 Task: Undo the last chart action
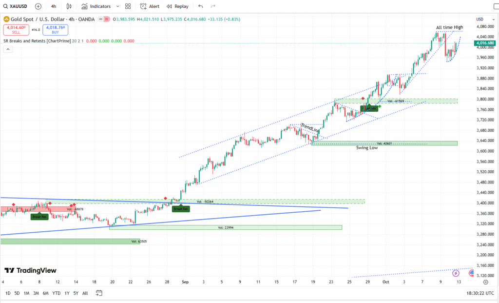tap(200, 6)
